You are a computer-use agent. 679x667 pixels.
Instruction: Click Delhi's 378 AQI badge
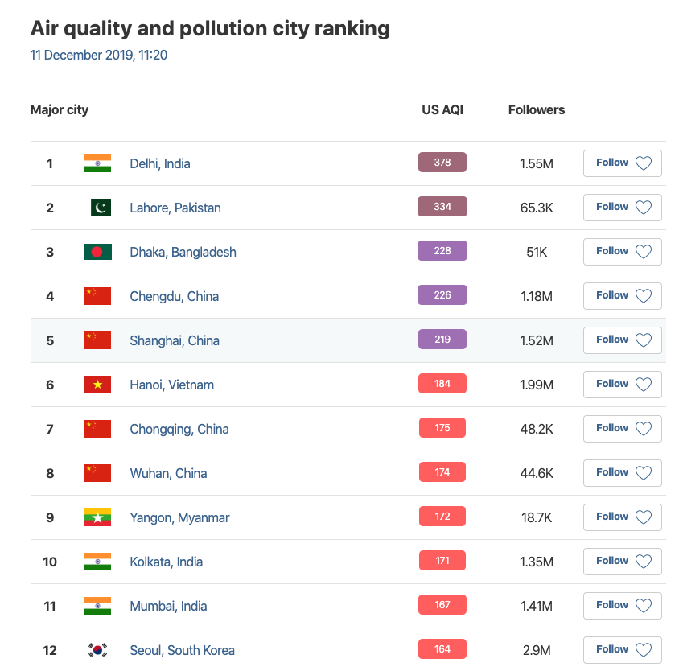[x=442, y=163]
